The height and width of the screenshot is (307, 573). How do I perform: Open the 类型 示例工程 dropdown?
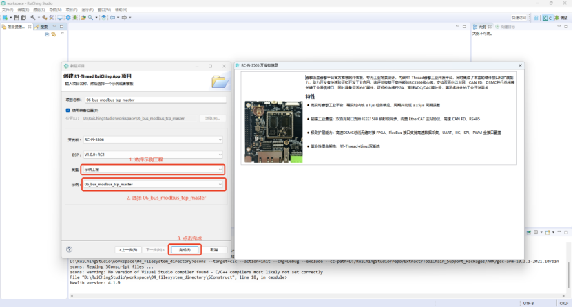[x=153, y=169]
